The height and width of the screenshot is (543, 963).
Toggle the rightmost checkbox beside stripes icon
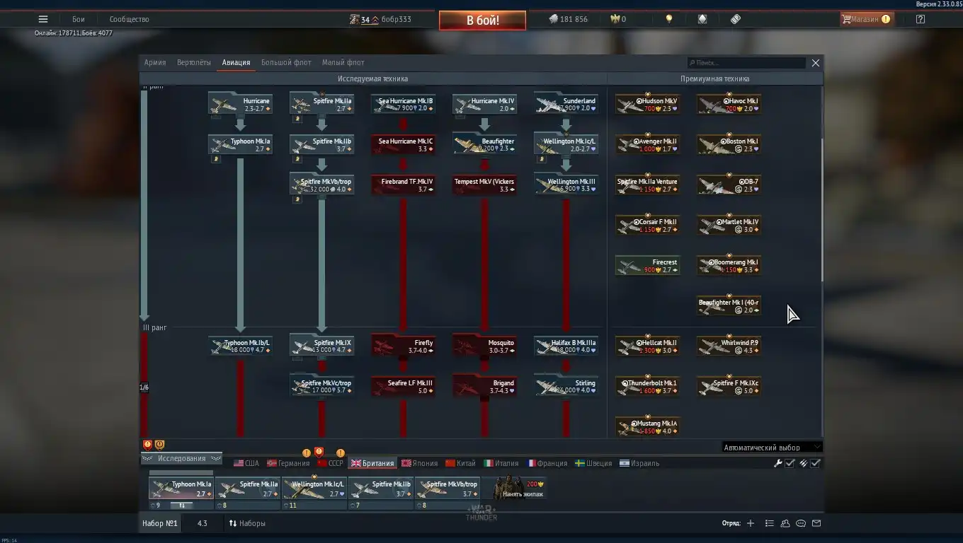[x=816, y=463]
